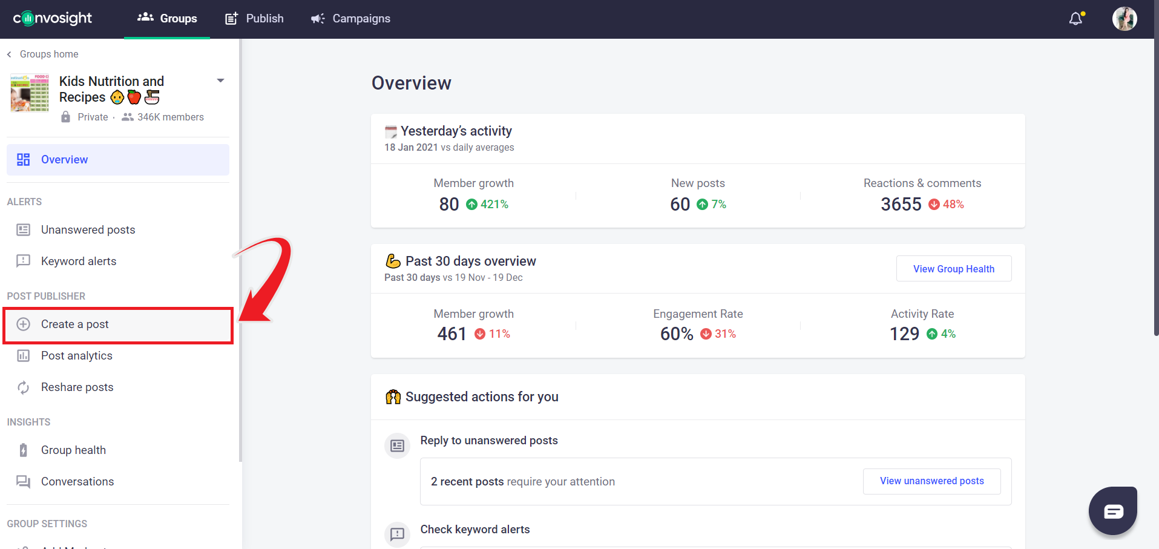This screenshot has height=549, width=1159.
Task: Open Create a post
Action: (x=118, y=325)
